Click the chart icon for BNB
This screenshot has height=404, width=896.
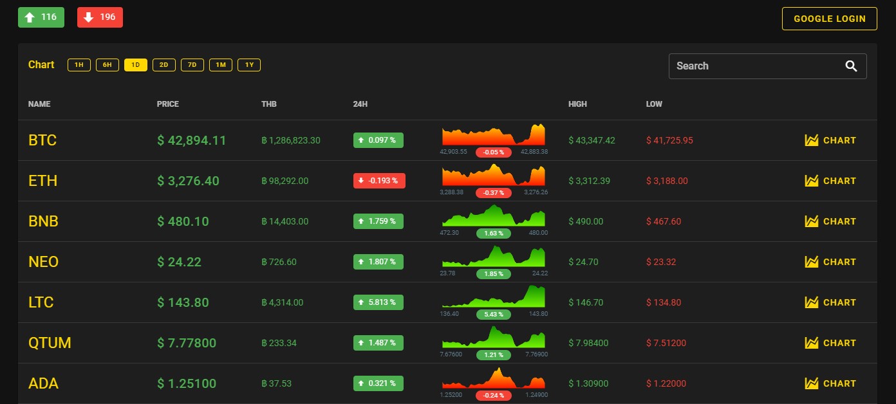812,221
